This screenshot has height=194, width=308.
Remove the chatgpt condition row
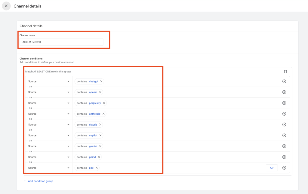(x=284, y=81)
